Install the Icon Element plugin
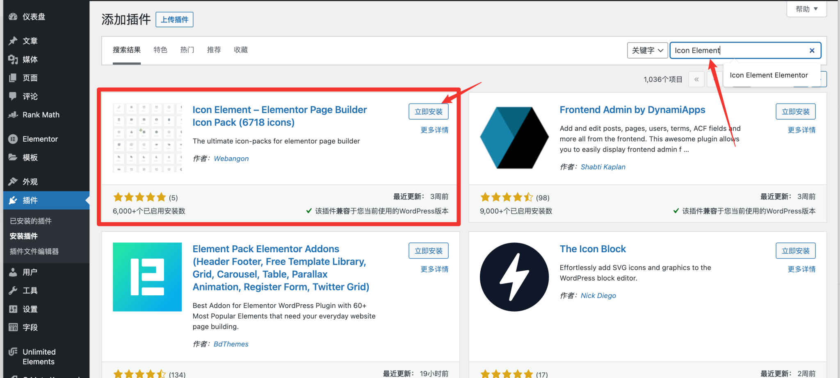This screenshot has height=378, width=840. click(429, 111)
